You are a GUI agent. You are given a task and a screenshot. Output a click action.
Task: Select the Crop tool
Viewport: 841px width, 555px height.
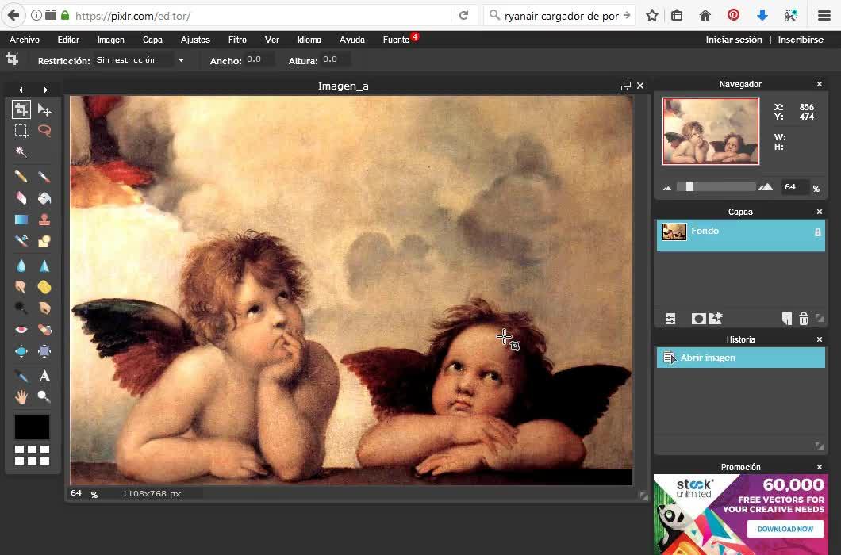click(21, 109)
